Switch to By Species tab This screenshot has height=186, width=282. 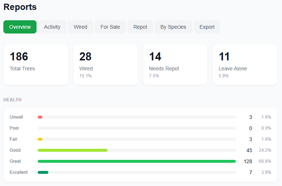(173, 27)
